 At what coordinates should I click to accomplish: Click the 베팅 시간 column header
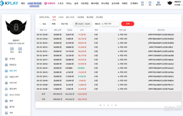(43, 30)
